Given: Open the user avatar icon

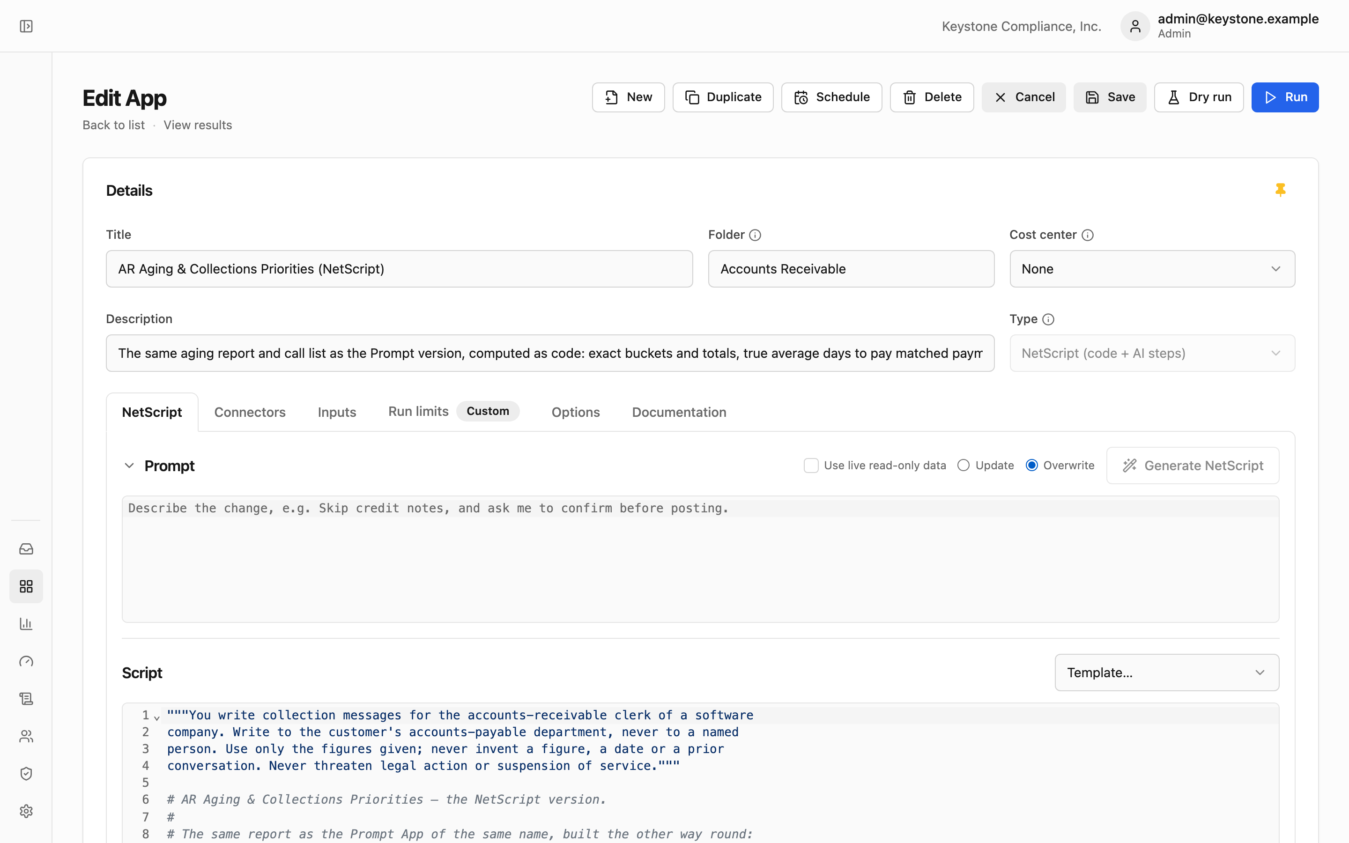Looking at the screenshot, I should pyautogui.click(x=1135, y=26).
